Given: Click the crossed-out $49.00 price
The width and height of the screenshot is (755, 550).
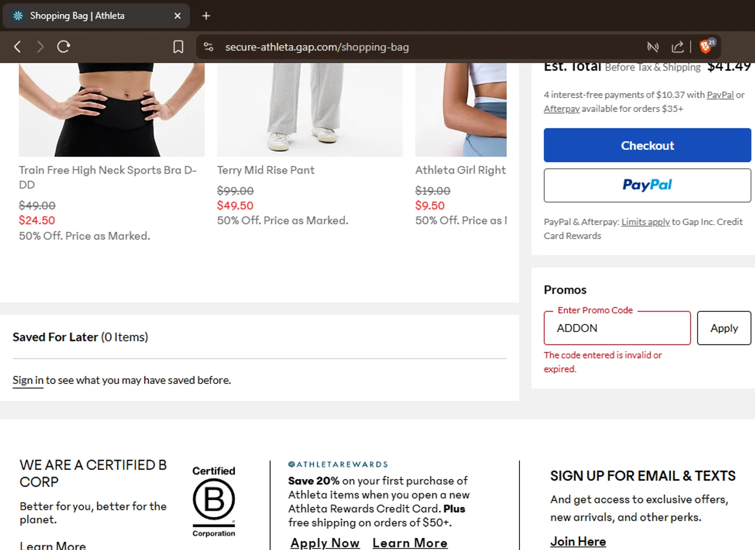Looking at the screenshot, I should coord(37,205).
